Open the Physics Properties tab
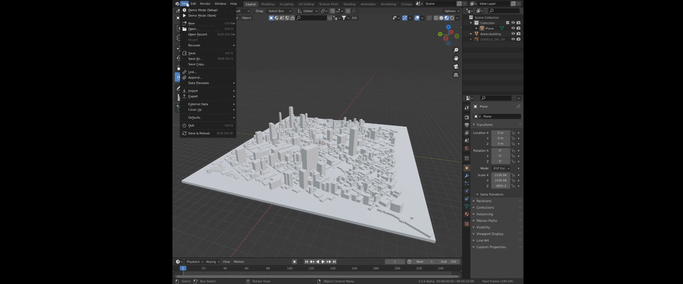 [x=466, y=191]
